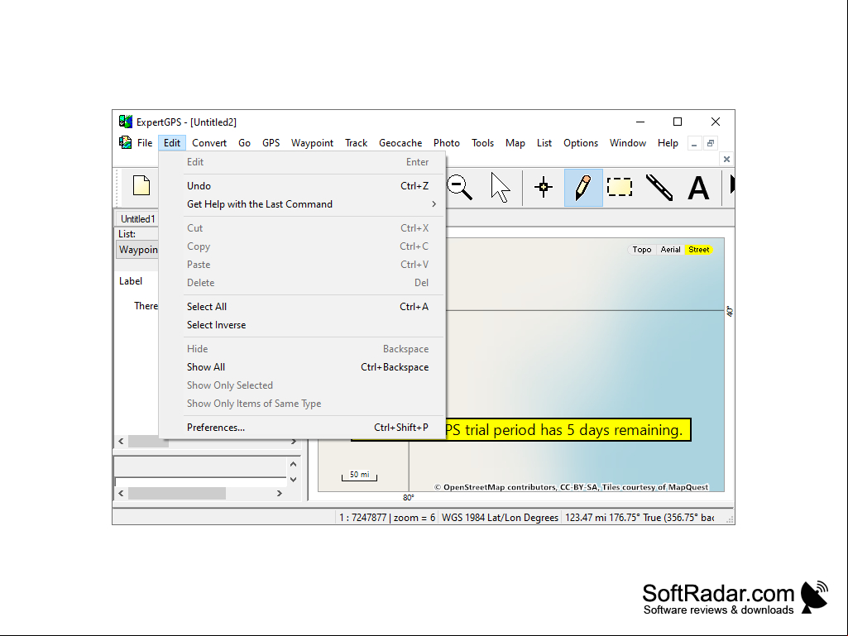Click the waypoint list scroll right arrow
Screen dimensions: 848x636
293,442
